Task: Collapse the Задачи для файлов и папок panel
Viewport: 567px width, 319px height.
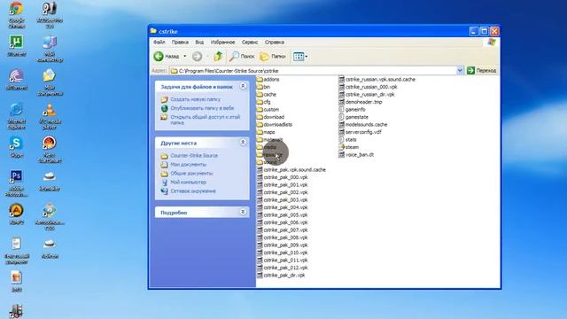Action: click(x=243, y=86)
